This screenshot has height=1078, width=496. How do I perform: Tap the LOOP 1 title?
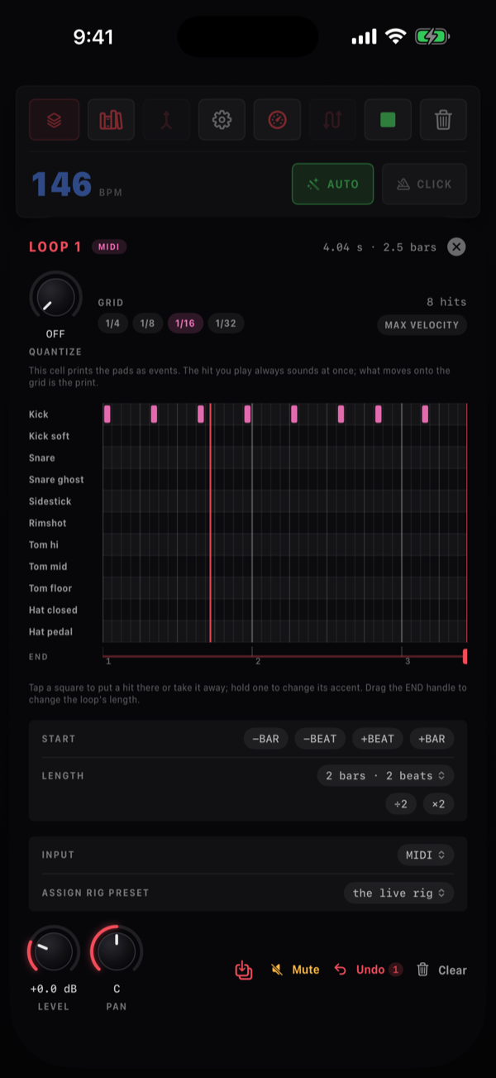55,247
